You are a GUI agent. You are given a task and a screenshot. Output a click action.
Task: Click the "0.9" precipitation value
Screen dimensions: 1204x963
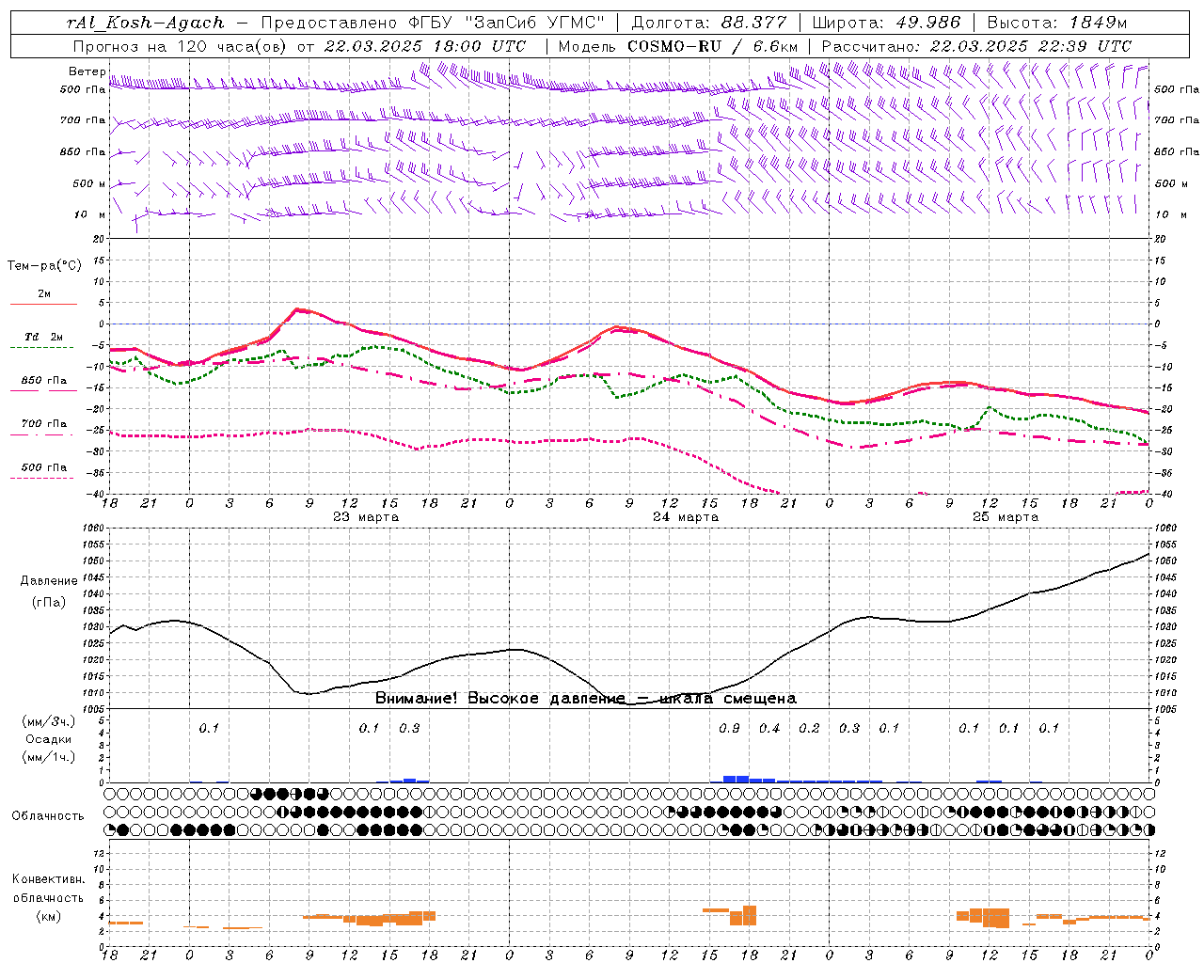click(729, 728)
